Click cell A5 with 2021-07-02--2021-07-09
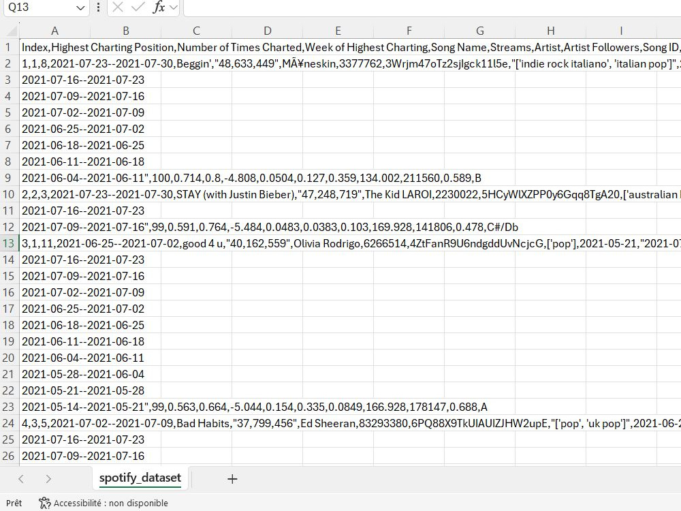This screenshot has width=681, height=511. coord(54,113)
